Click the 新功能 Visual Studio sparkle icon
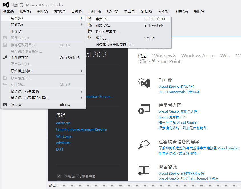 144,83
